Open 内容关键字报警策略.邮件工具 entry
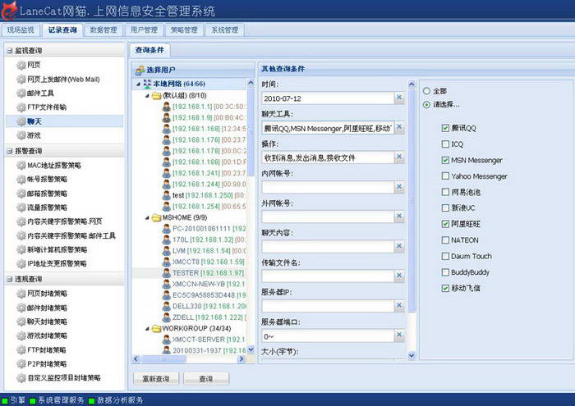575x406 pixels. pos(71,235)
